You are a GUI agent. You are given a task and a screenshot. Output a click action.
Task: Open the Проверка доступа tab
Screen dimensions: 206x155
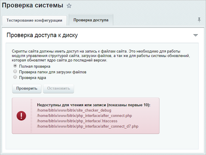tap(91, 20)
